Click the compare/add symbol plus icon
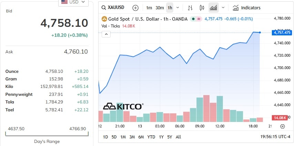 (x=135, y=8)
